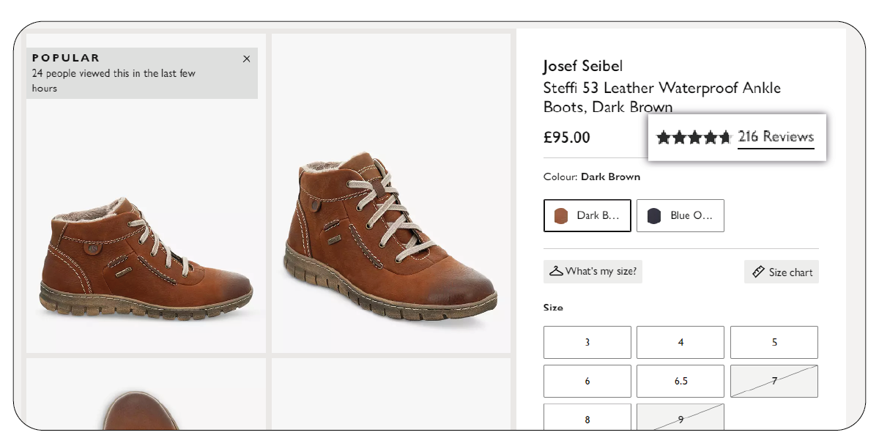Viewport: 879px width, 446px height.
Task: Open the angled front-view boot image
Action: (x=391, y=193)
